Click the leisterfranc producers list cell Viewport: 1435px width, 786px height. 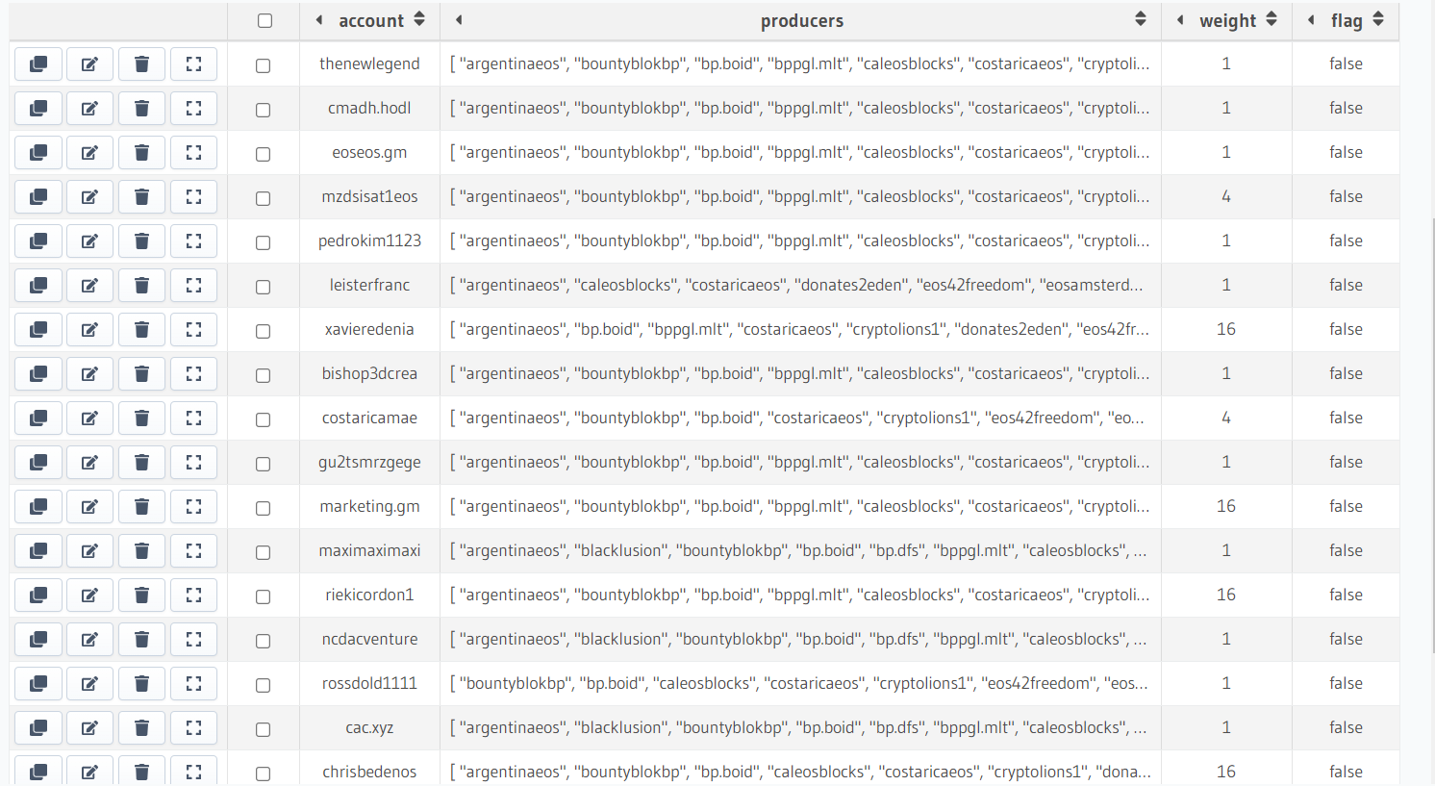(800, 286)
